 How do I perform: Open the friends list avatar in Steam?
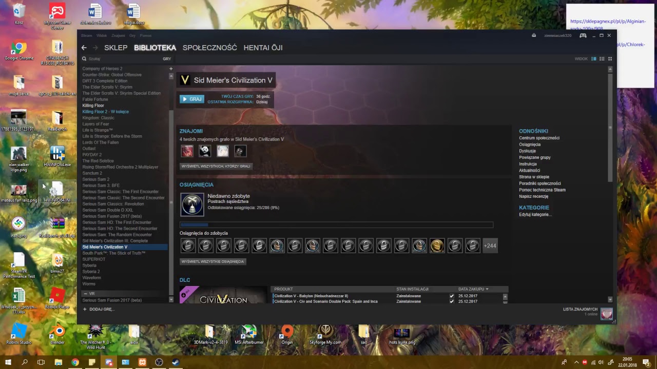607,313
